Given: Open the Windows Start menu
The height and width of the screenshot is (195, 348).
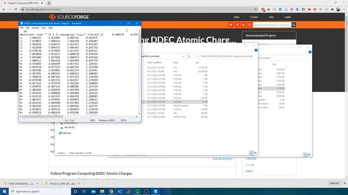Looking at the screenshot, I should (4, 191).
